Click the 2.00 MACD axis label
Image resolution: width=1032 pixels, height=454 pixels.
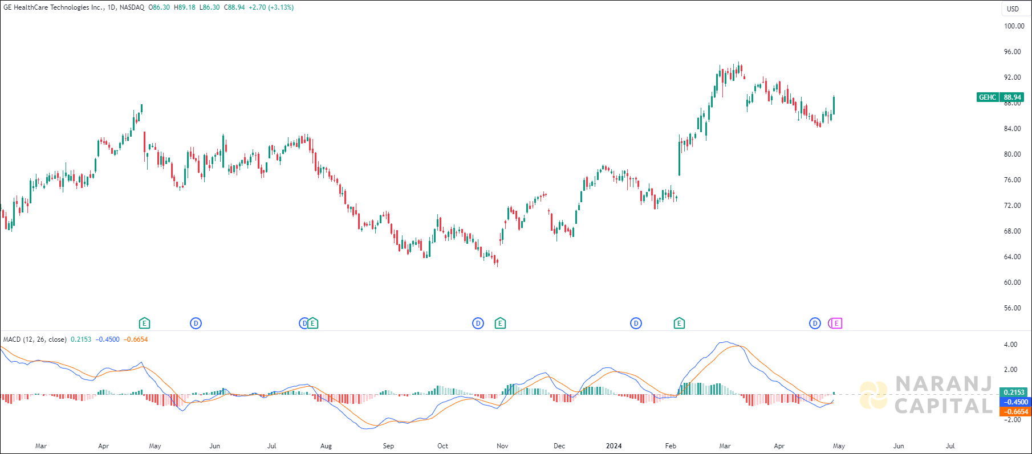(1010, 370)
